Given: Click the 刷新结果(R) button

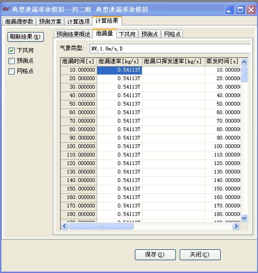Looking at the screenshot, I should pos(25,37).
